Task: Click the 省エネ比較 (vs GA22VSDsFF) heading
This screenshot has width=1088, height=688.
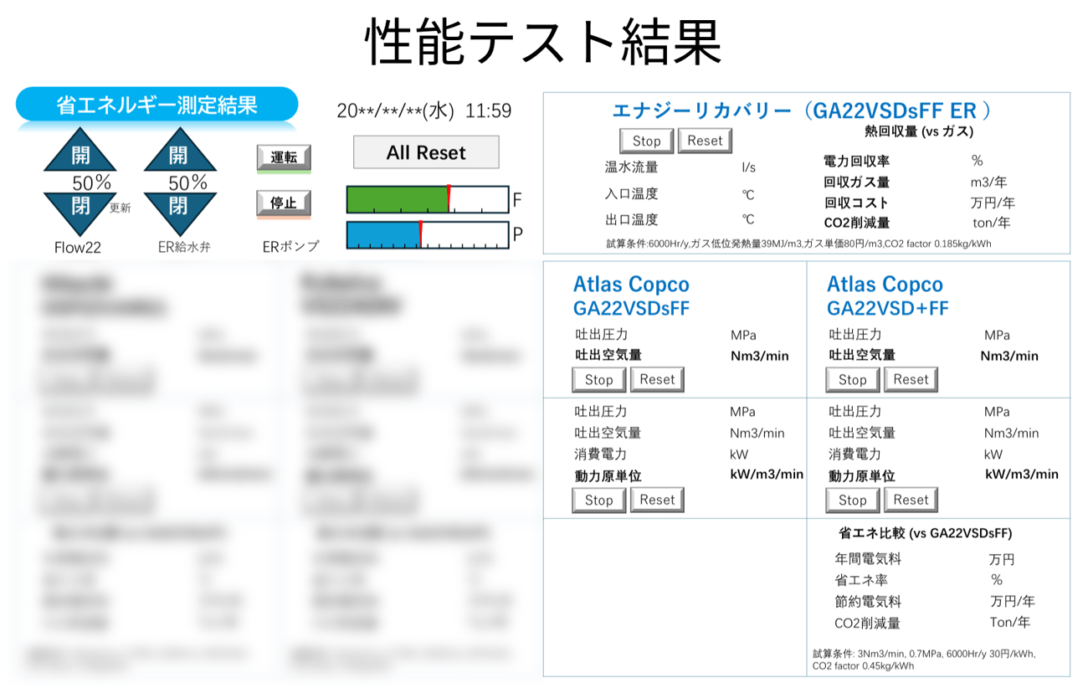Action: point(925,533)
